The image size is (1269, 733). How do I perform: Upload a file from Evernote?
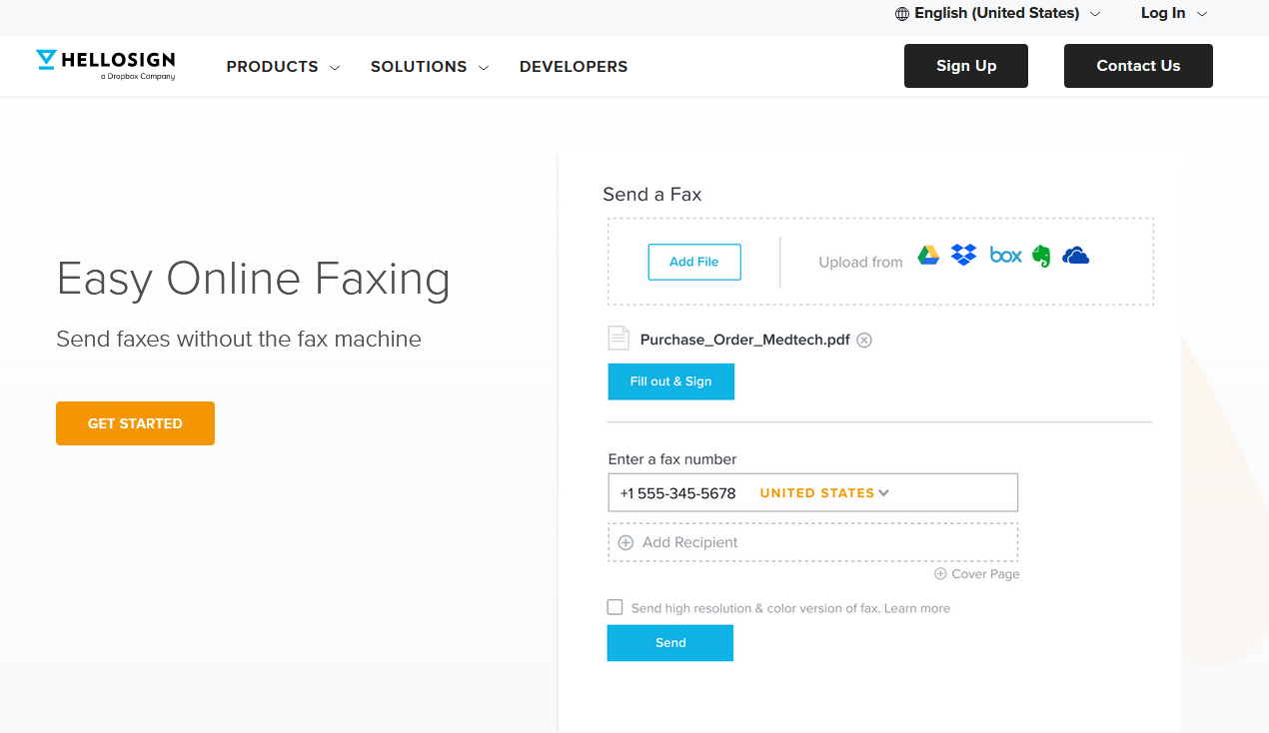pos(1040,255)
